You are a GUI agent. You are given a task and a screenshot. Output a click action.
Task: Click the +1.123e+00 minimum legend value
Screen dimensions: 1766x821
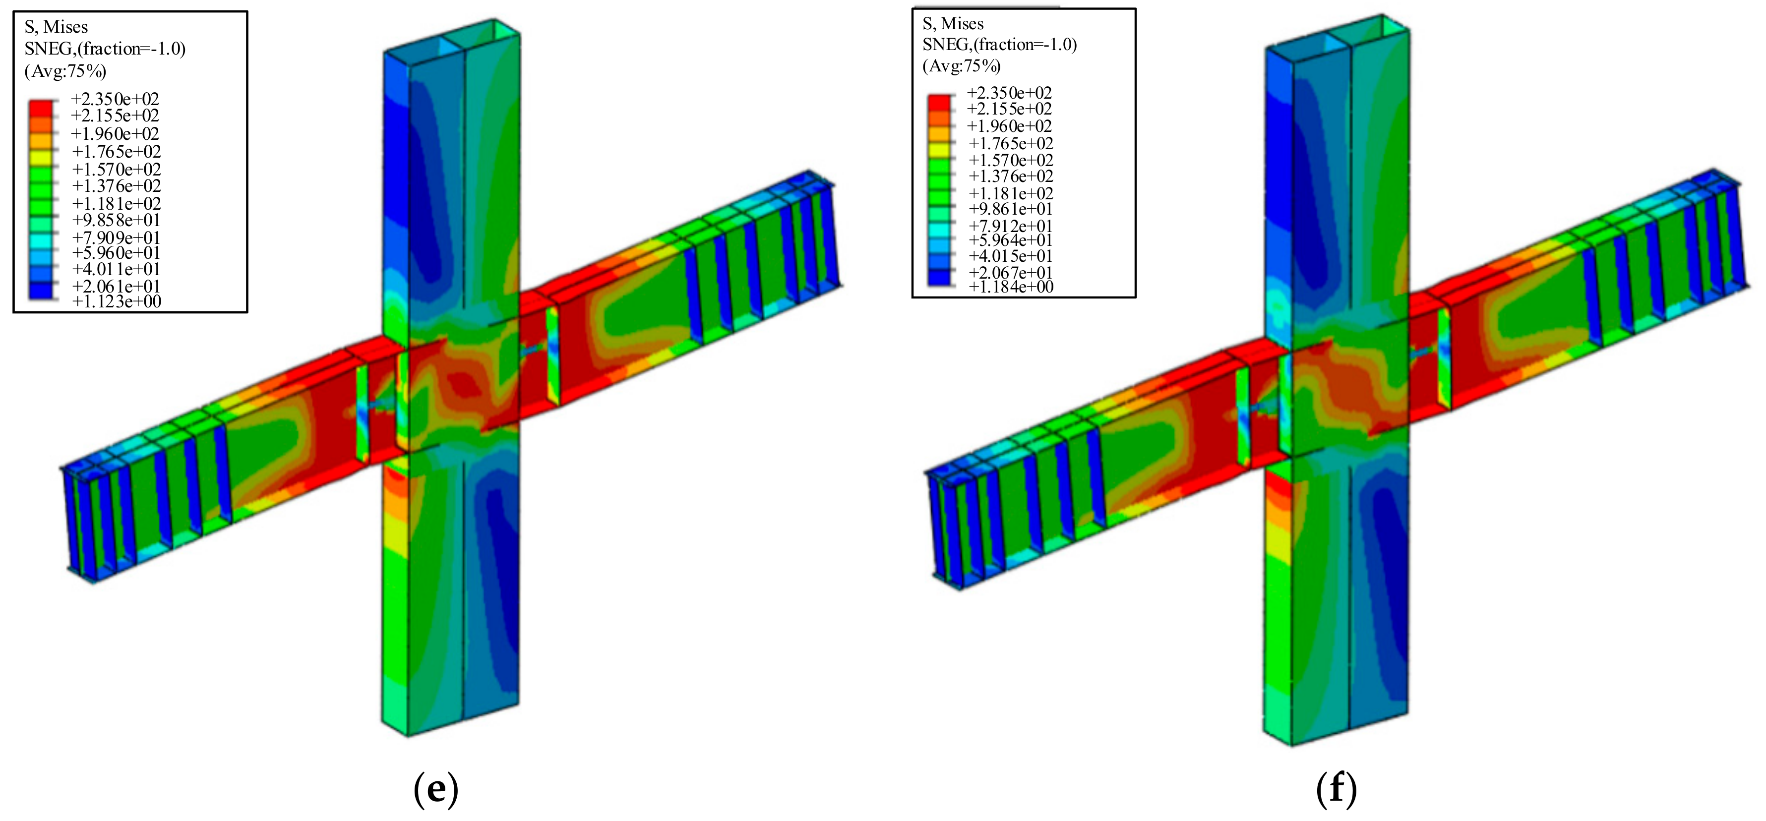[116, 302]
